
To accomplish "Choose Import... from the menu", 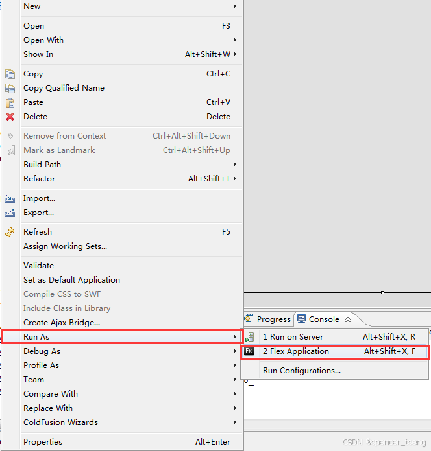I will click(x=122, y=198).
